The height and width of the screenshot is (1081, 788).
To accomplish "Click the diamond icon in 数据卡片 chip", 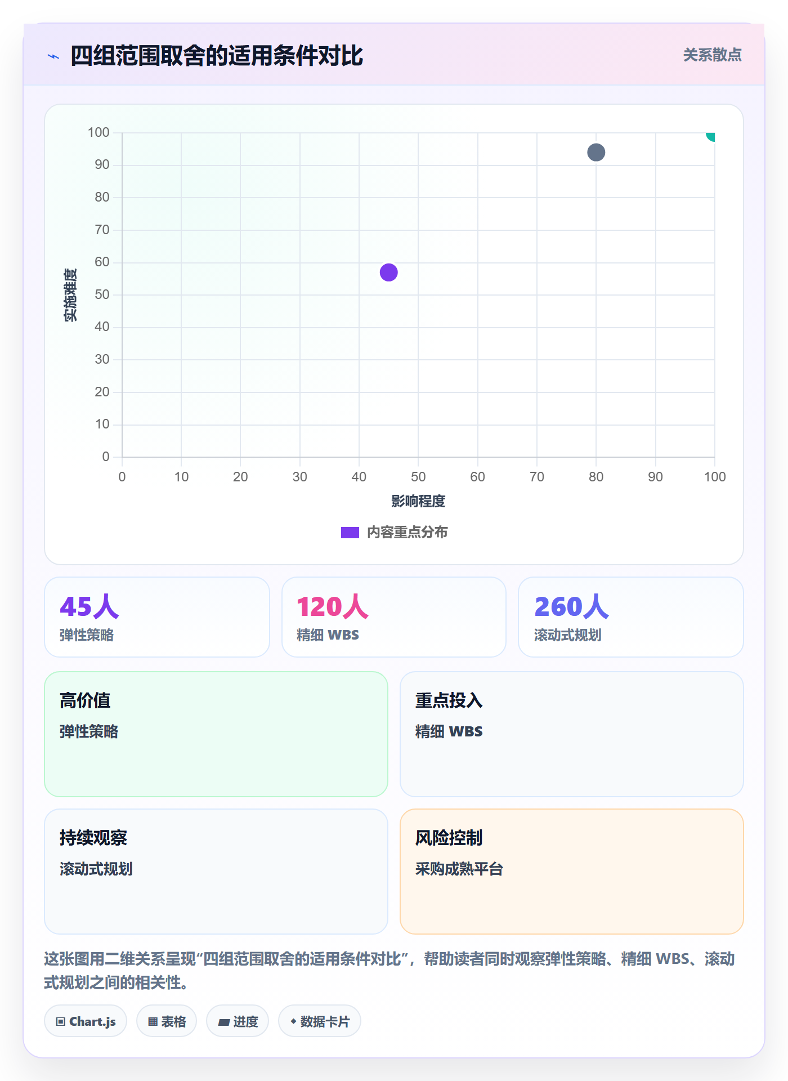I will click(293, 1021).
